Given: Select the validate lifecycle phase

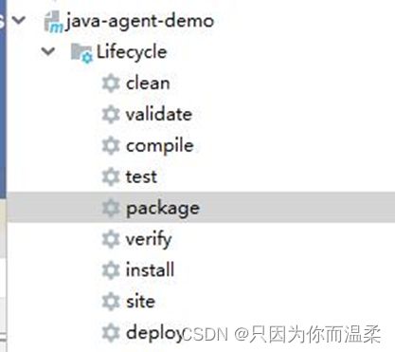Looking at the screenshot, I should [159, 115].
